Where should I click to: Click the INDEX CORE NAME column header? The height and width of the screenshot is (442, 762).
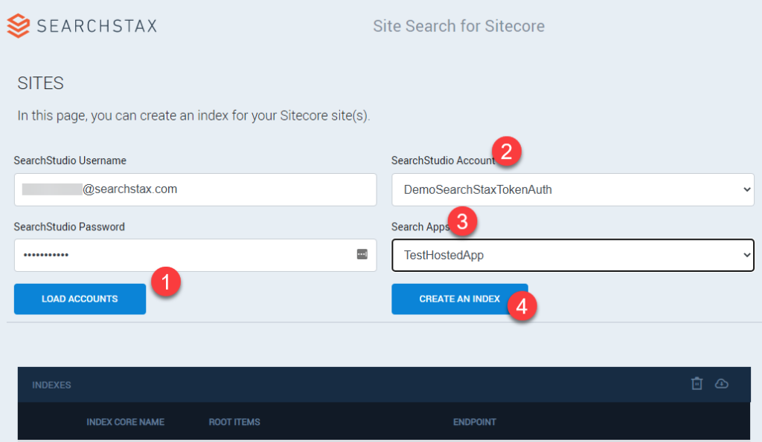126,421
